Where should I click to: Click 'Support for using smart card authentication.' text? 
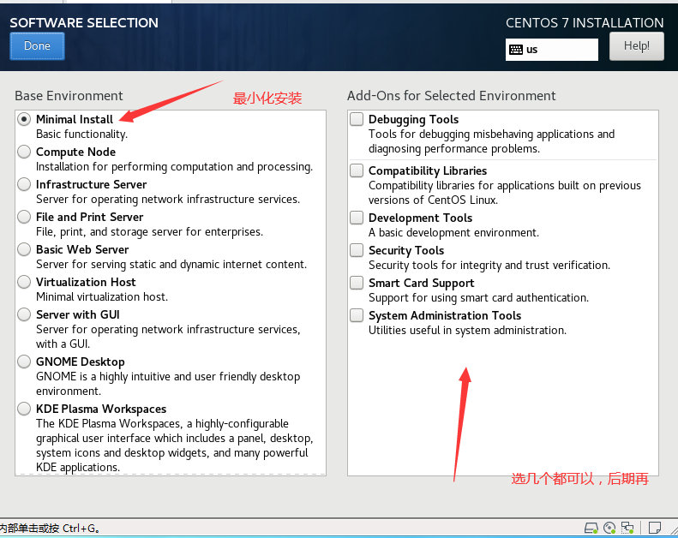[478, 298]
